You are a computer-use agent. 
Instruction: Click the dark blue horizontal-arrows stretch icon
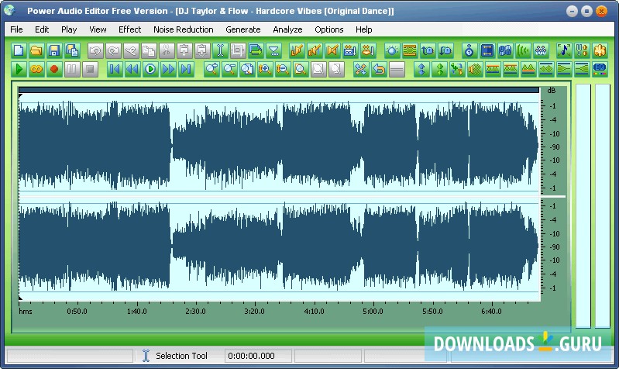pyautogui.click(x=487, y=50)
